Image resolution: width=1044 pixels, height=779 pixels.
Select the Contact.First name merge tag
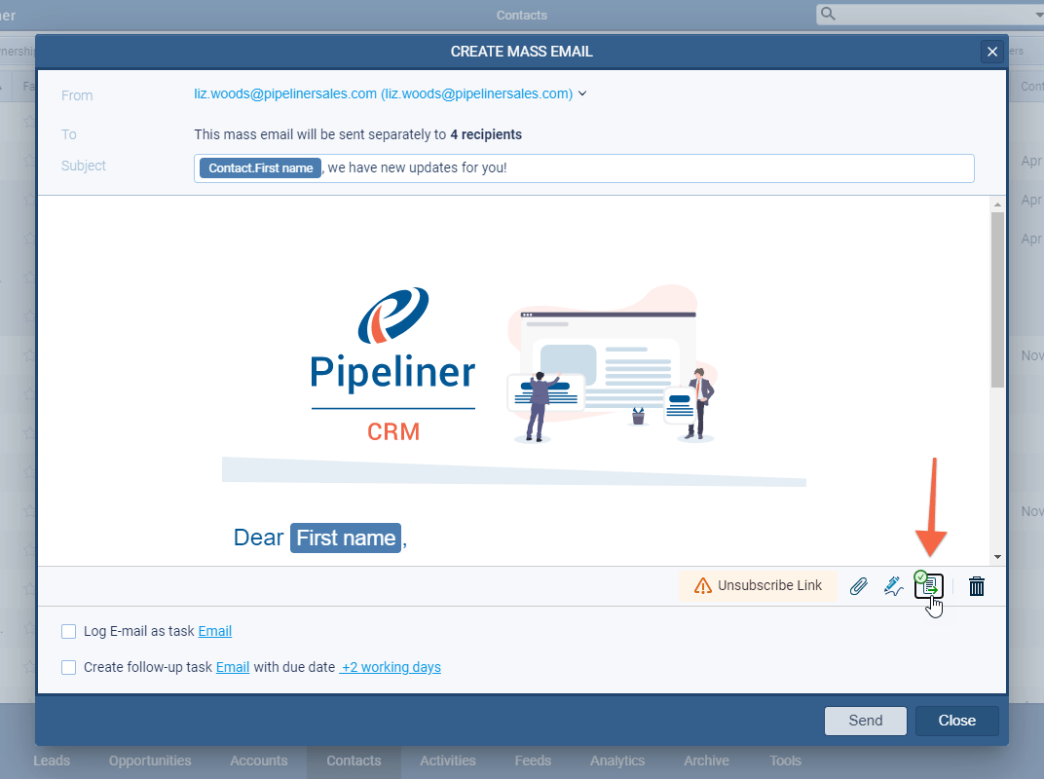(260, 167)
